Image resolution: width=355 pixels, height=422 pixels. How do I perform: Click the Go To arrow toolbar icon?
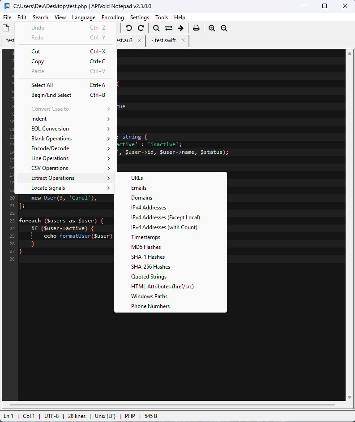pyautogui.click(x=180, y=28)
